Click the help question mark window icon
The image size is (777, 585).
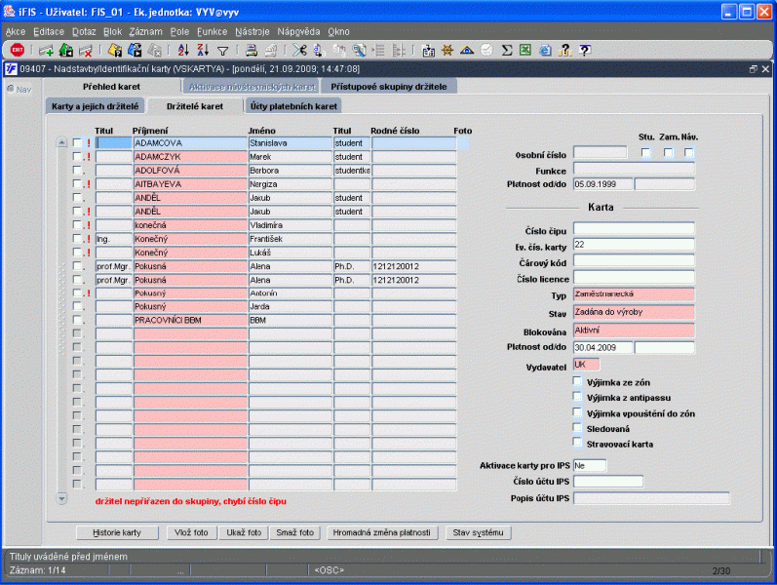click(x=585, y=50)
